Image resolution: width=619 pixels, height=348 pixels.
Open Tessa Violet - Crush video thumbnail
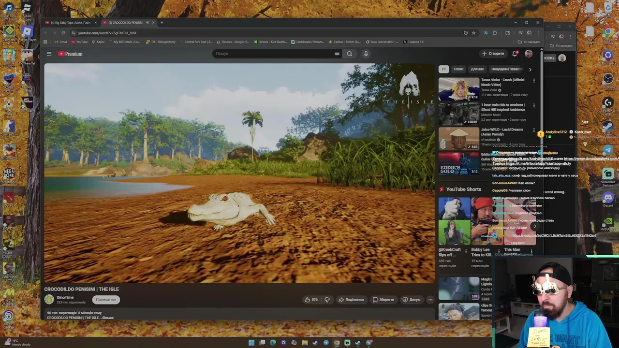(459, 89)
